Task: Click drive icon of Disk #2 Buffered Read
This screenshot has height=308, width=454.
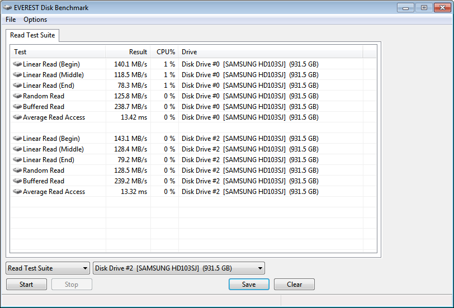Action: pyautogui.click(x=17, y=181)
